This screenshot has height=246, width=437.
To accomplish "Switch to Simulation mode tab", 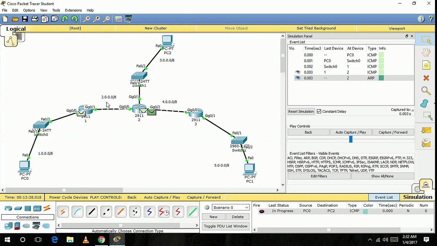I will point(418,197).
